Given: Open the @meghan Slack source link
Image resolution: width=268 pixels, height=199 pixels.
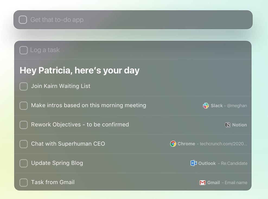Looking at the screenshot, I should pos(237,106).
